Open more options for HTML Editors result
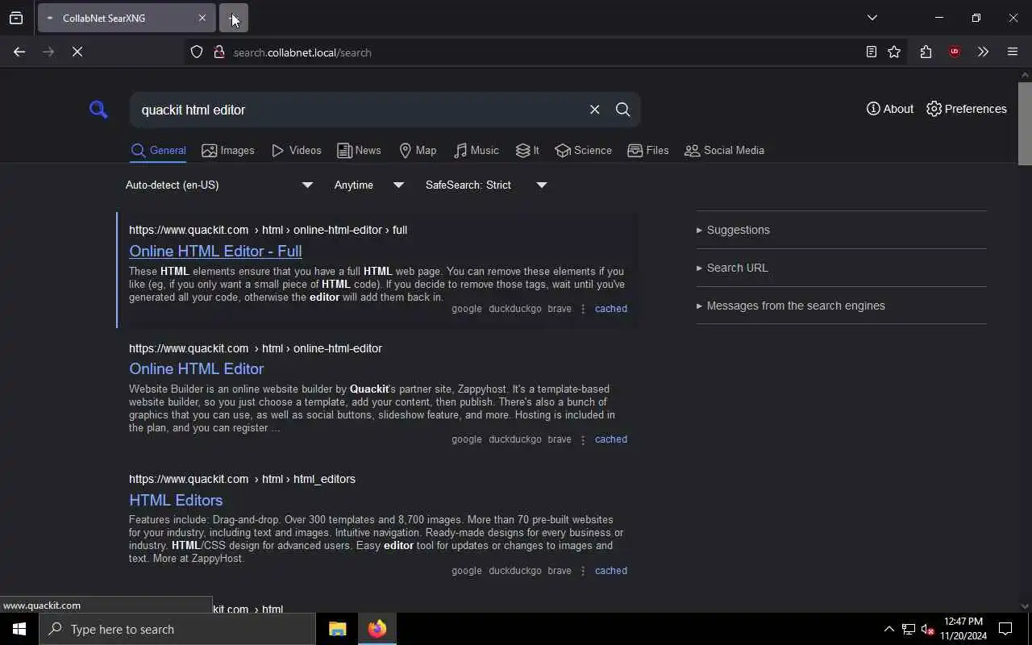 (x=583, y=571)
